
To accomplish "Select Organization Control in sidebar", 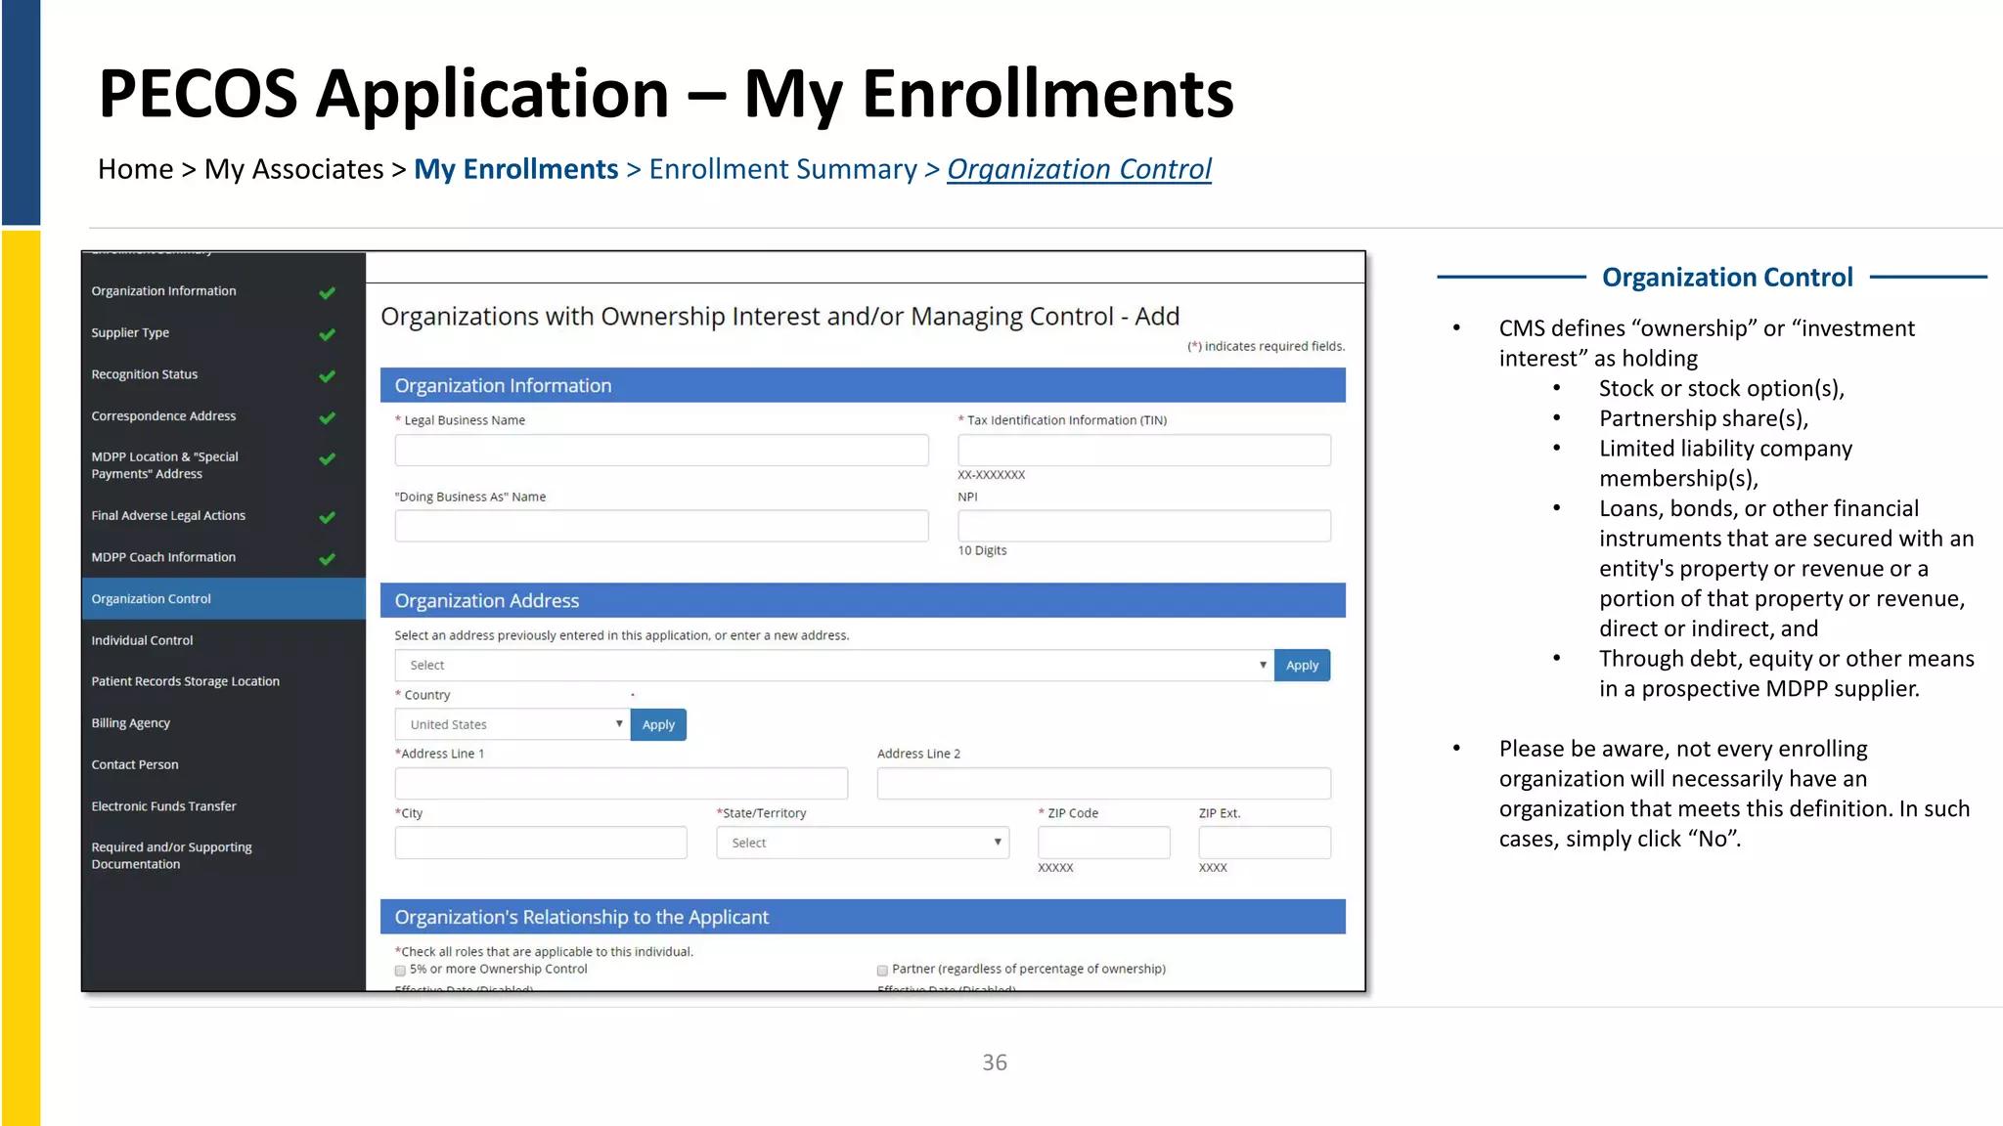I will [224, 598].
